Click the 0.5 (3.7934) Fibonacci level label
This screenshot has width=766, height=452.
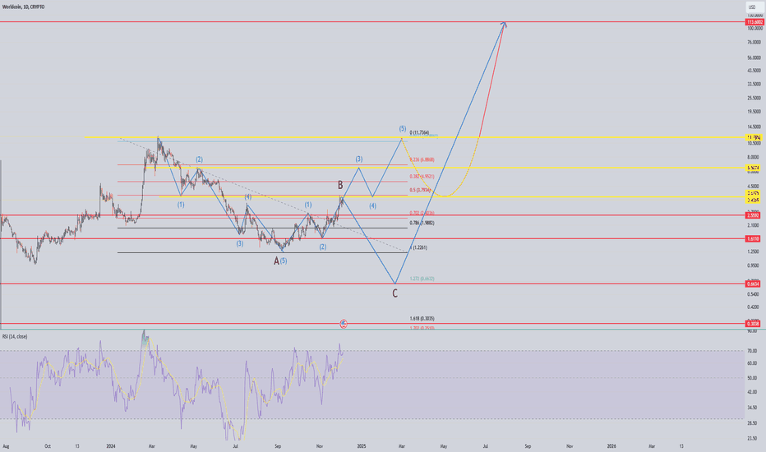click(421, 191)
